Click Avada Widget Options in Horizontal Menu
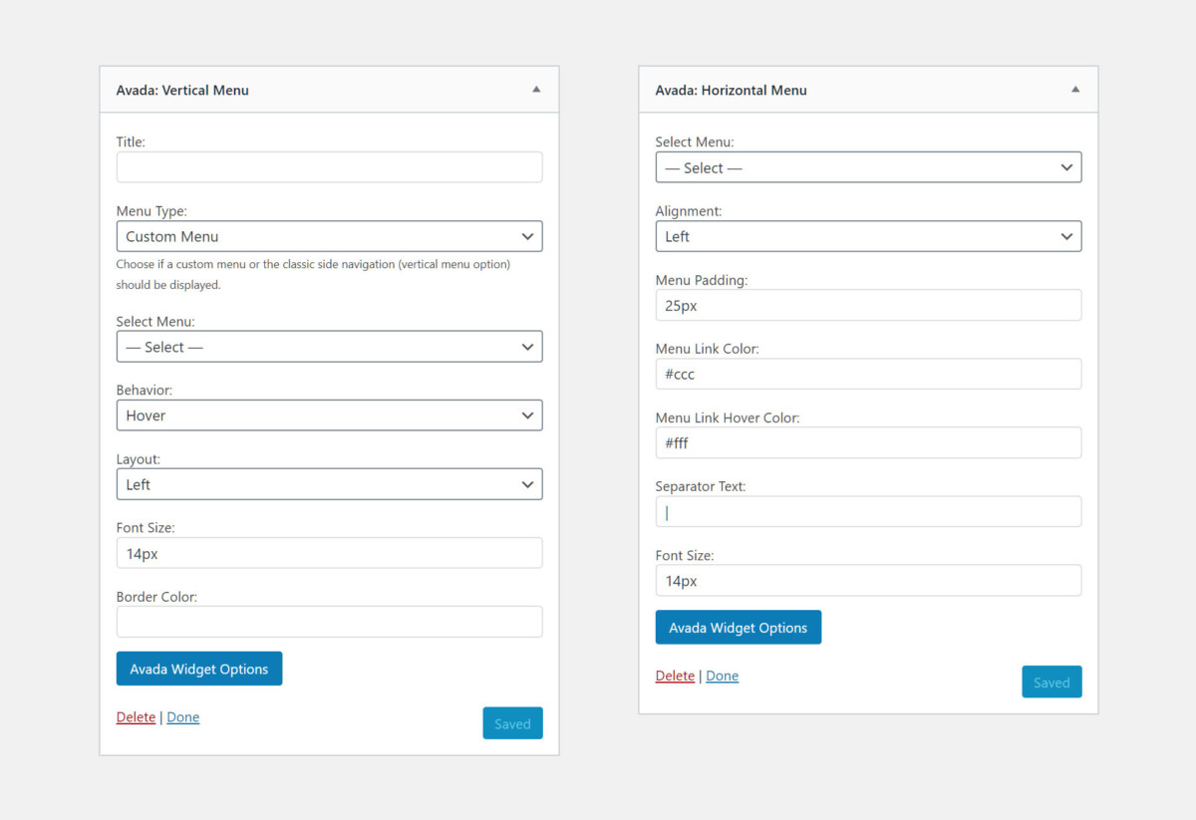Viewport: 1196px width, 820px height. click(739, 627)
